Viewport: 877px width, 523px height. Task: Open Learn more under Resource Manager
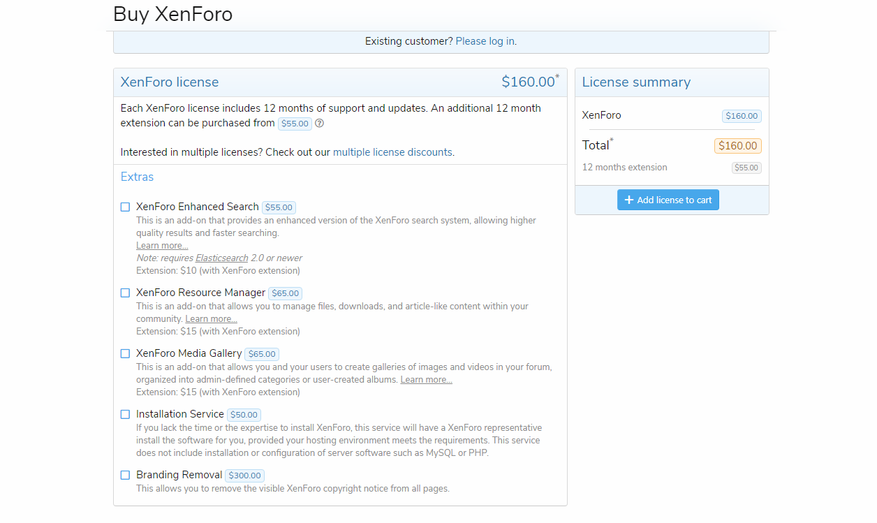tap(211, 319)
